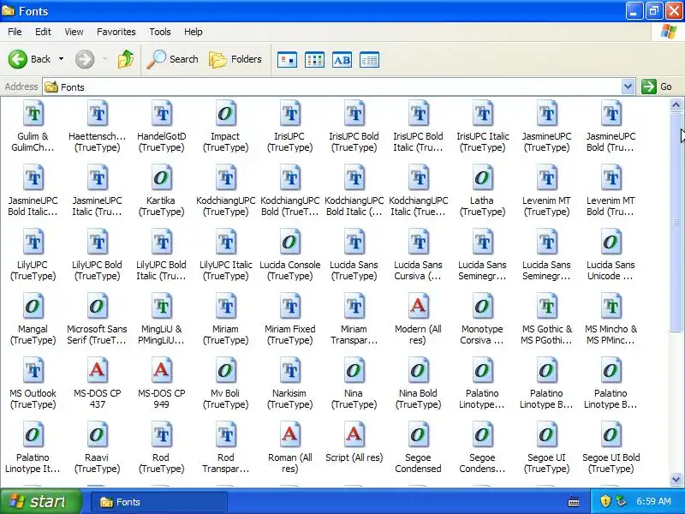Select Monotype Corsiva font icon
This screenshot has width=685, height=514.
coord(482,307)
